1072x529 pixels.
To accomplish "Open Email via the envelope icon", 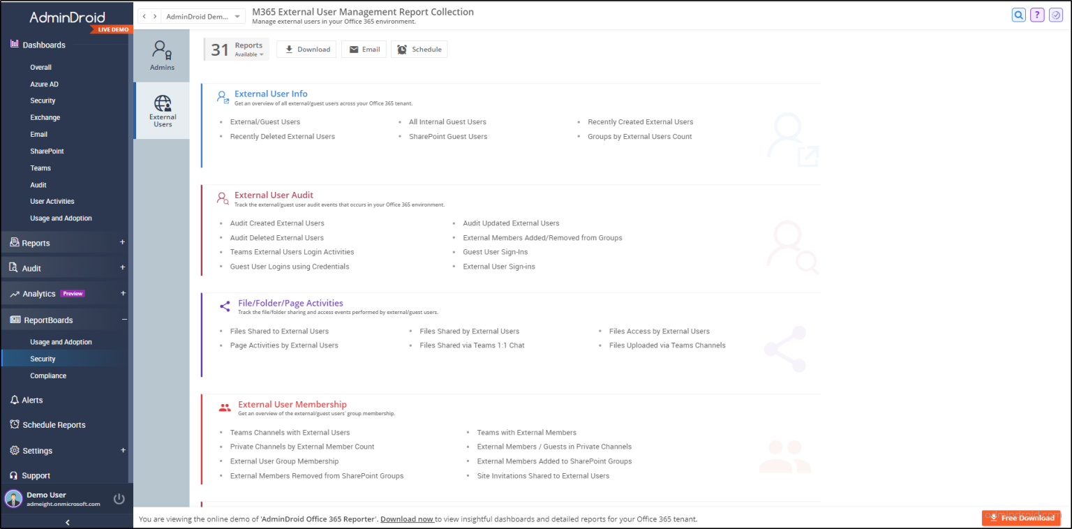I will [364, 49].
